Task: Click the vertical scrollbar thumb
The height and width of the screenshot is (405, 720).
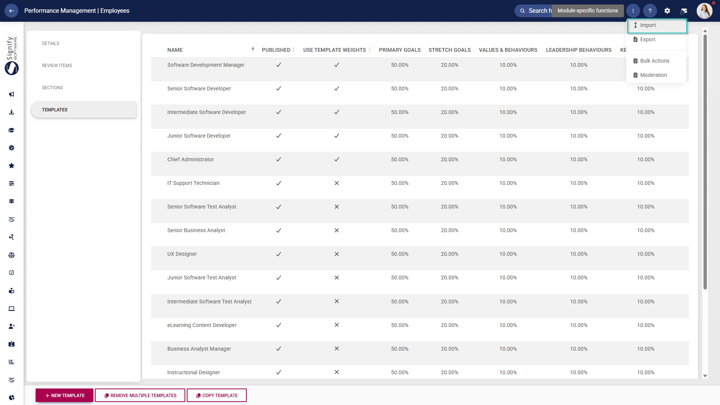Action: click(x=705, y=162)
